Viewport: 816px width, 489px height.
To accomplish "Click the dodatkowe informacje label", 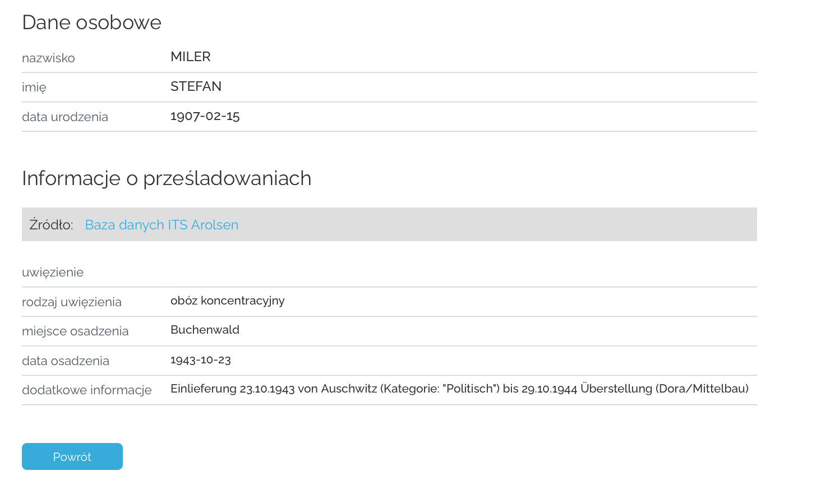I will pos(87,390).
